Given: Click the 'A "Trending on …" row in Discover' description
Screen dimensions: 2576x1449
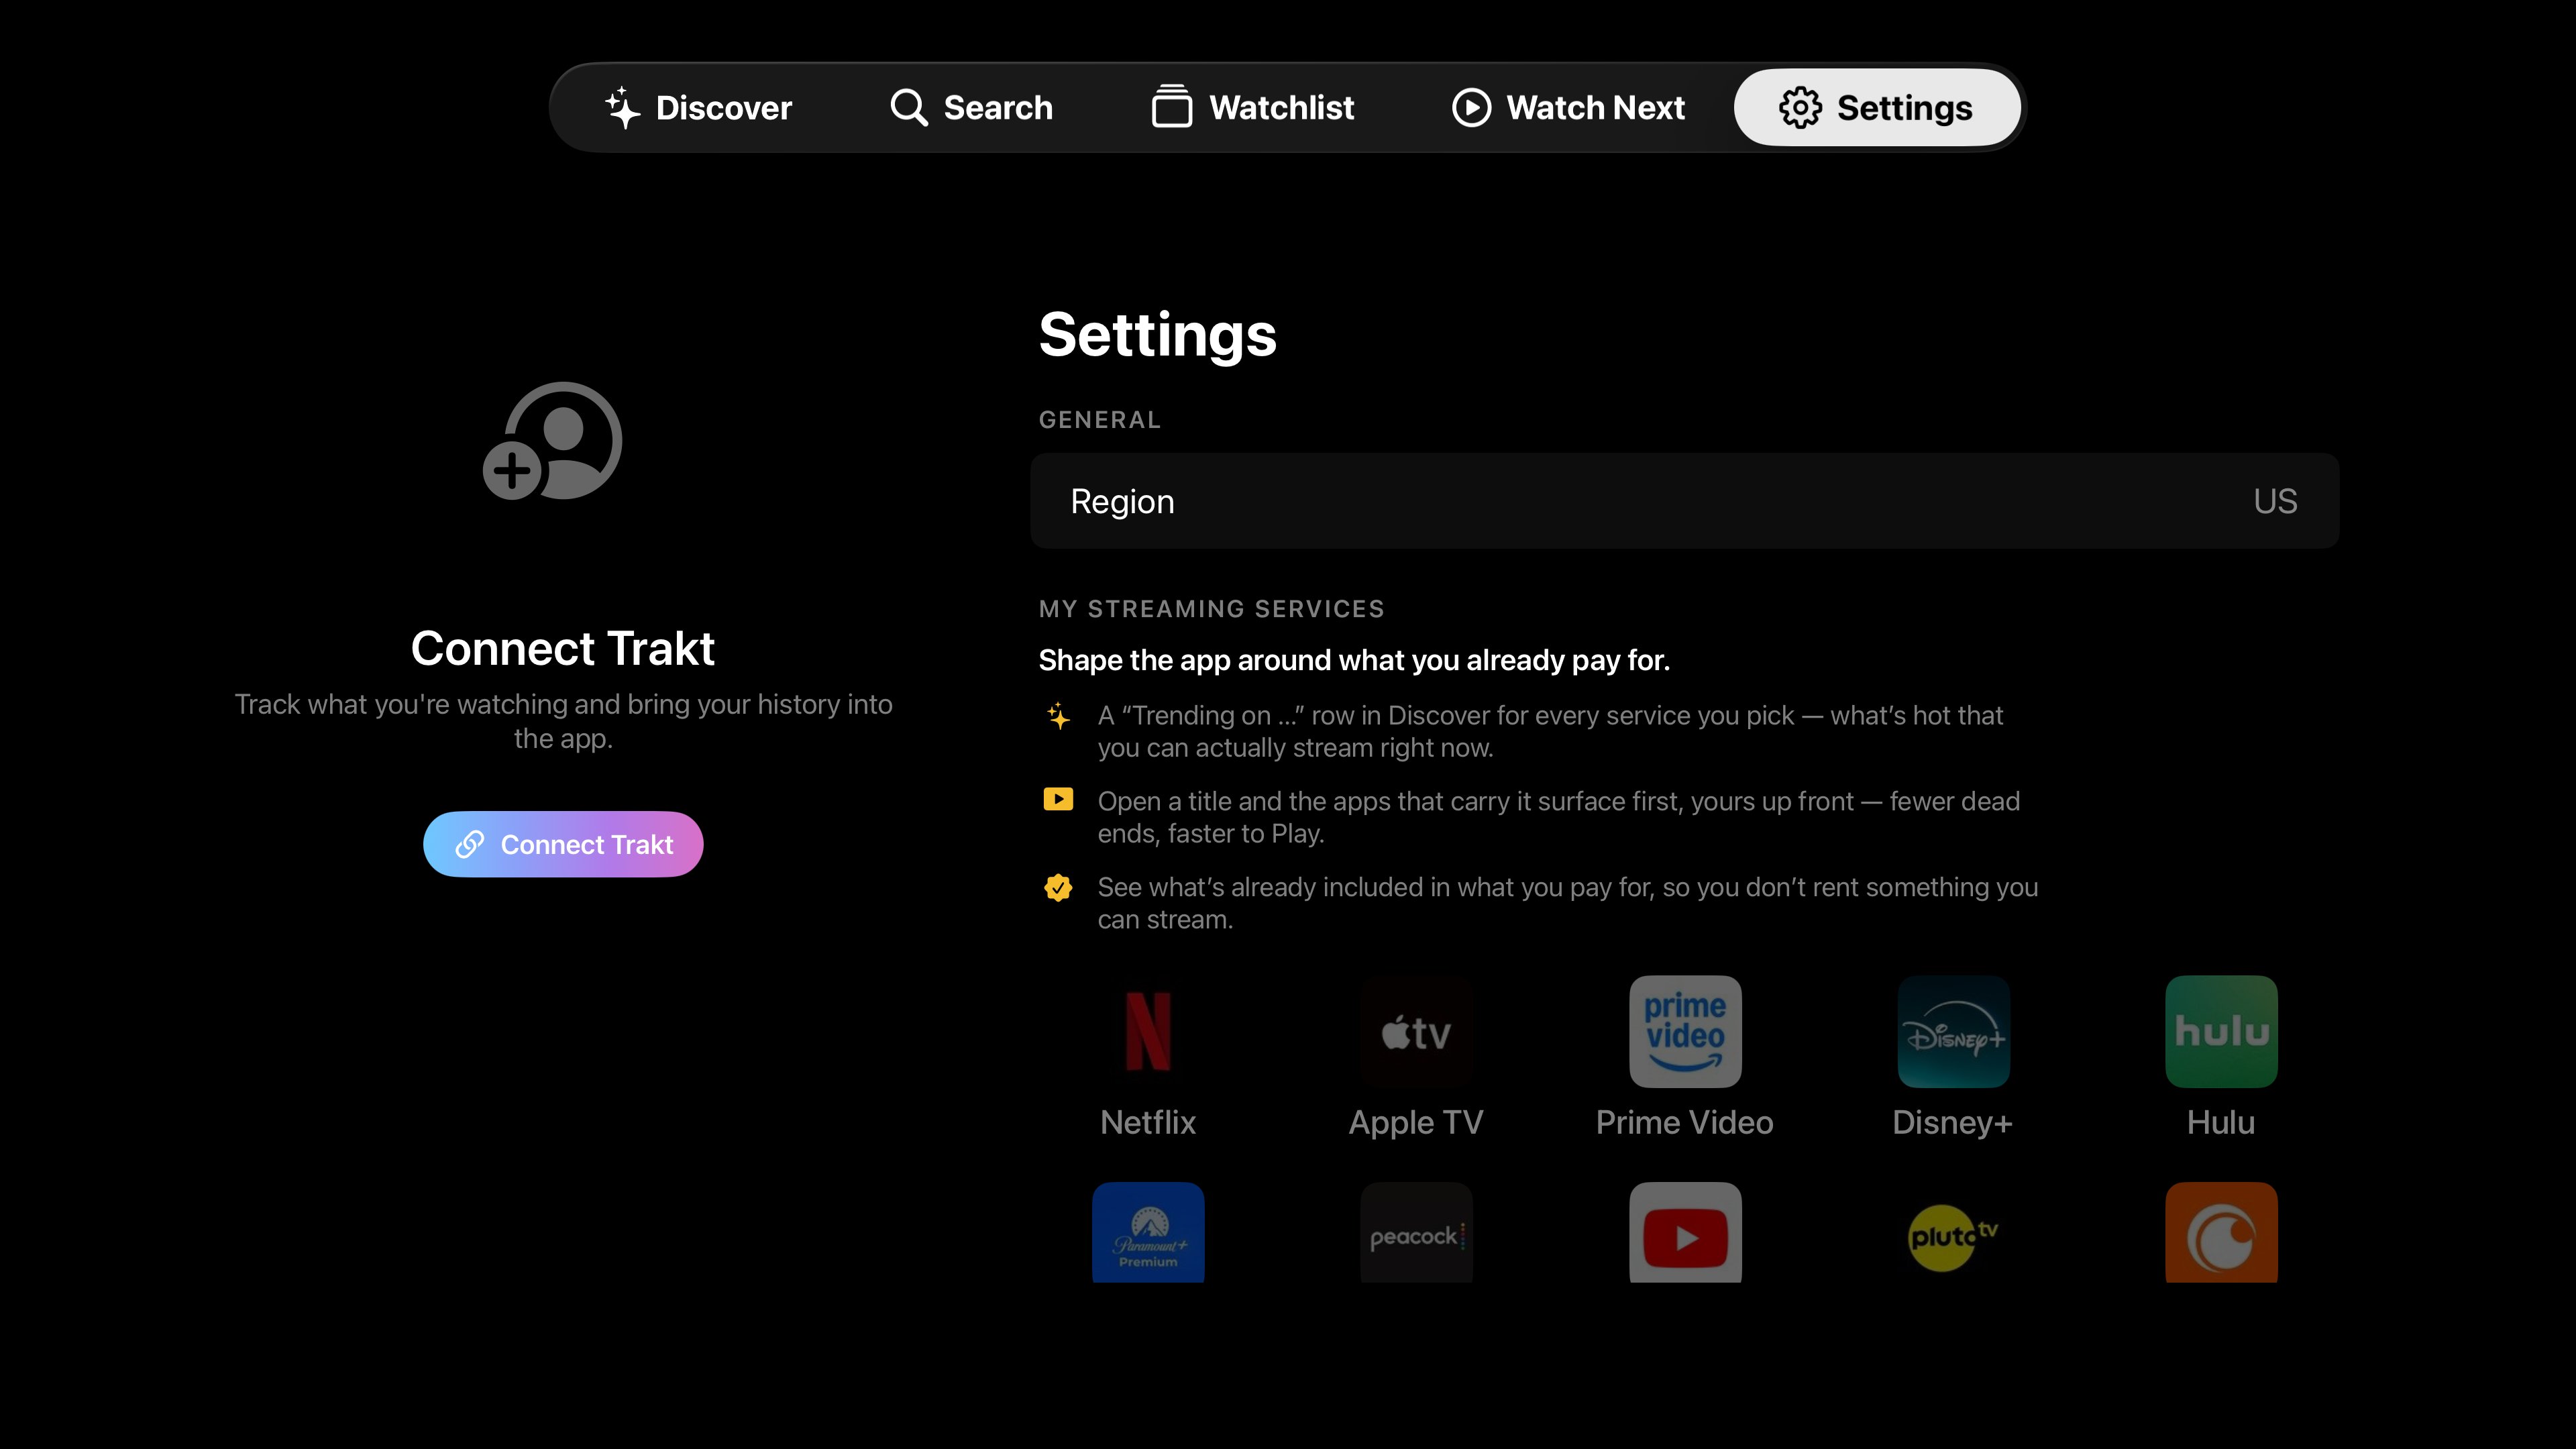Looking at the screenshot, I should click(1550, 731).
